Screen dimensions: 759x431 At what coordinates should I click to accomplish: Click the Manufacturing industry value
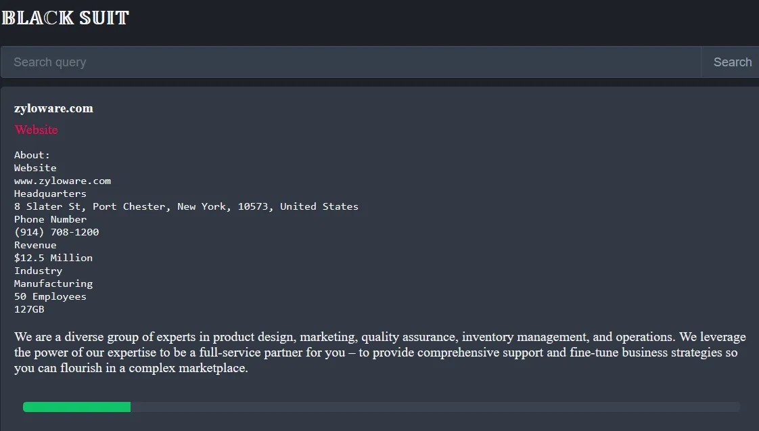tap(53, 283)
